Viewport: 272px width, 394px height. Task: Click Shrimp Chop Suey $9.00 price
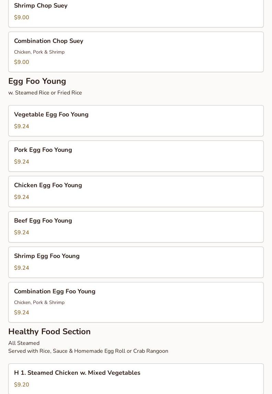22,18
